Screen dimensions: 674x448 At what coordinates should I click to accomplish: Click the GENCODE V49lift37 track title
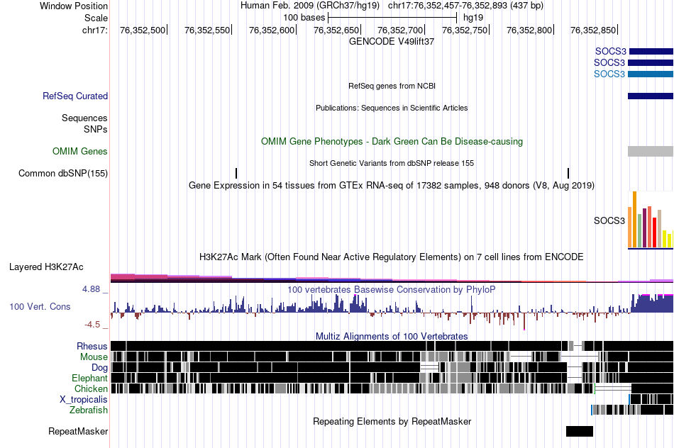[x=392, y=42]
